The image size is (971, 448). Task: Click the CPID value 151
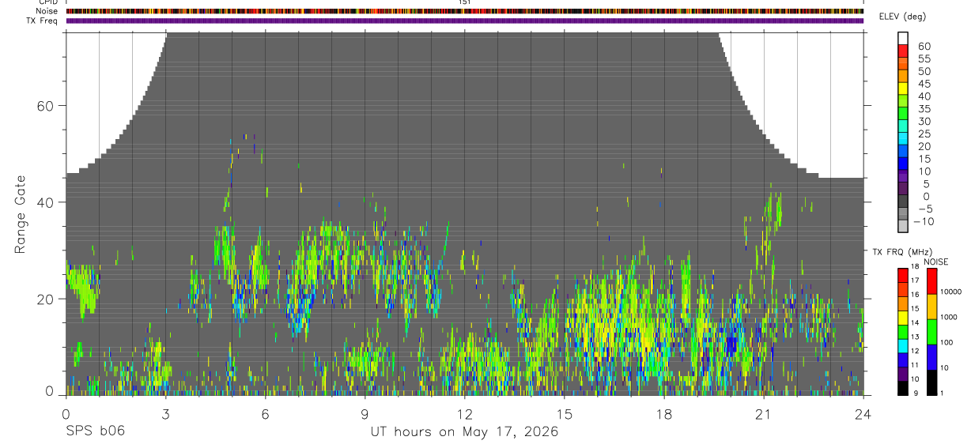coord(465,2)
